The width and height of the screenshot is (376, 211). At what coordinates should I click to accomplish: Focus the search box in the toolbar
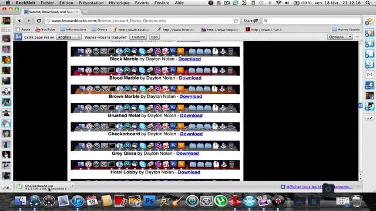pos(311,21)
